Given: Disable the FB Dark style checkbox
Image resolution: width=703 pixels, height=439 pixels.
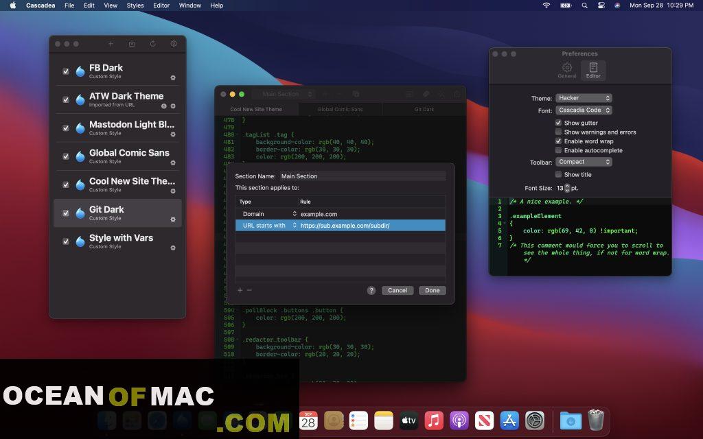Looking at the screenshot, I should tap(66, 71).
